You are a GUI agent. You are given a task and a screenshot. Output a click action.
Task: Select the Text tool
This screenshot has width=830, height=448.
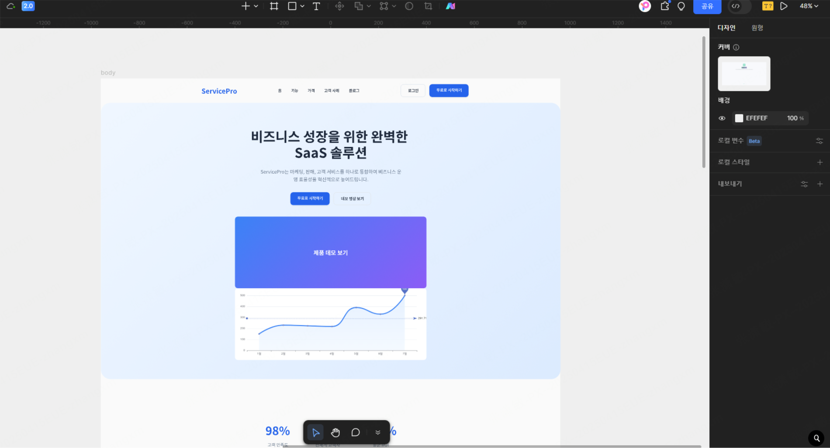click(316, 6)
